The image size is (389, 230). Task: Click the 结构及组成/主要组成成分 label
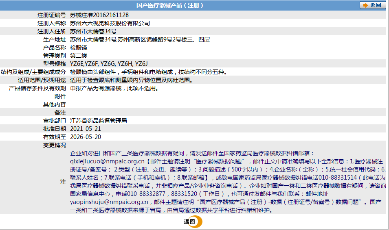click(x=33, y=72)
